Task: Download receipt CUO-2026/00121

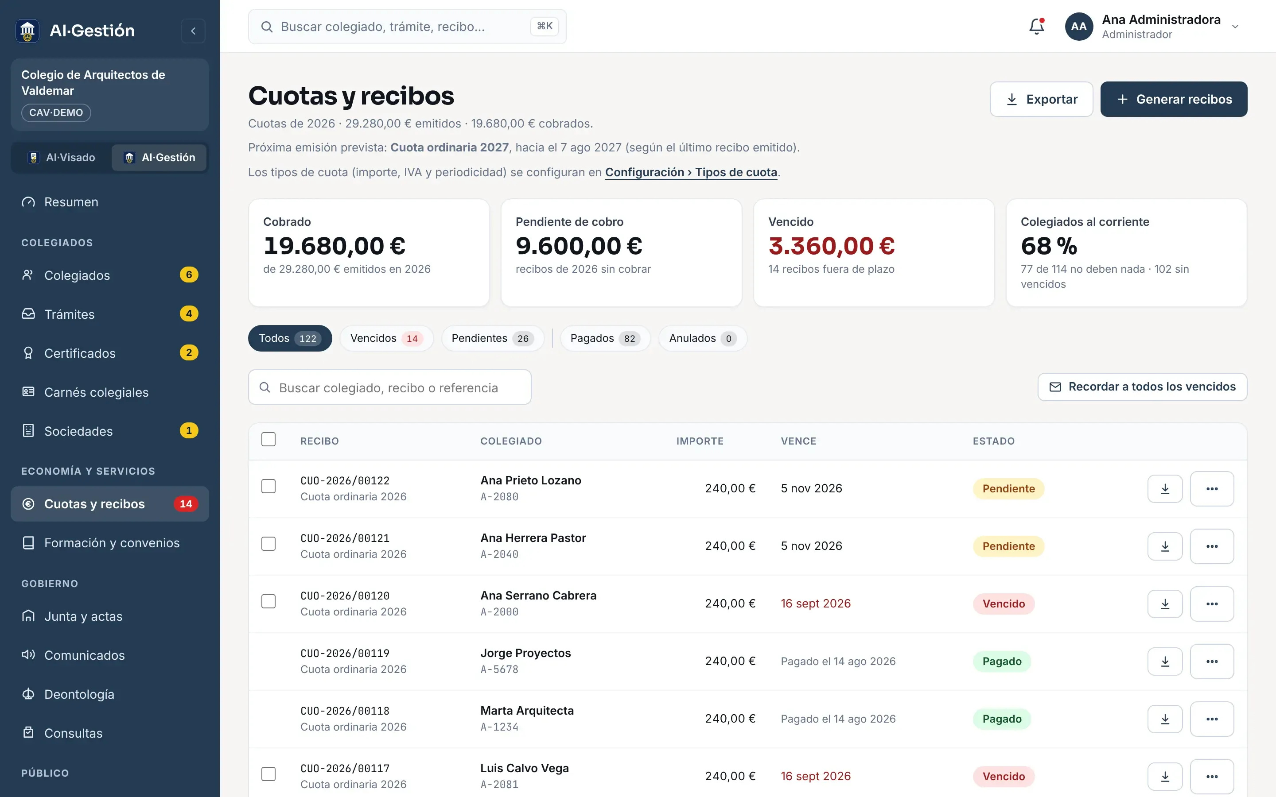Action: pos(1165,546)
